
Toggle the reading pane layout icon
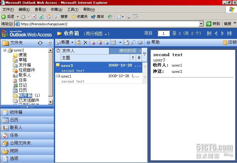(x=113, y=42)
